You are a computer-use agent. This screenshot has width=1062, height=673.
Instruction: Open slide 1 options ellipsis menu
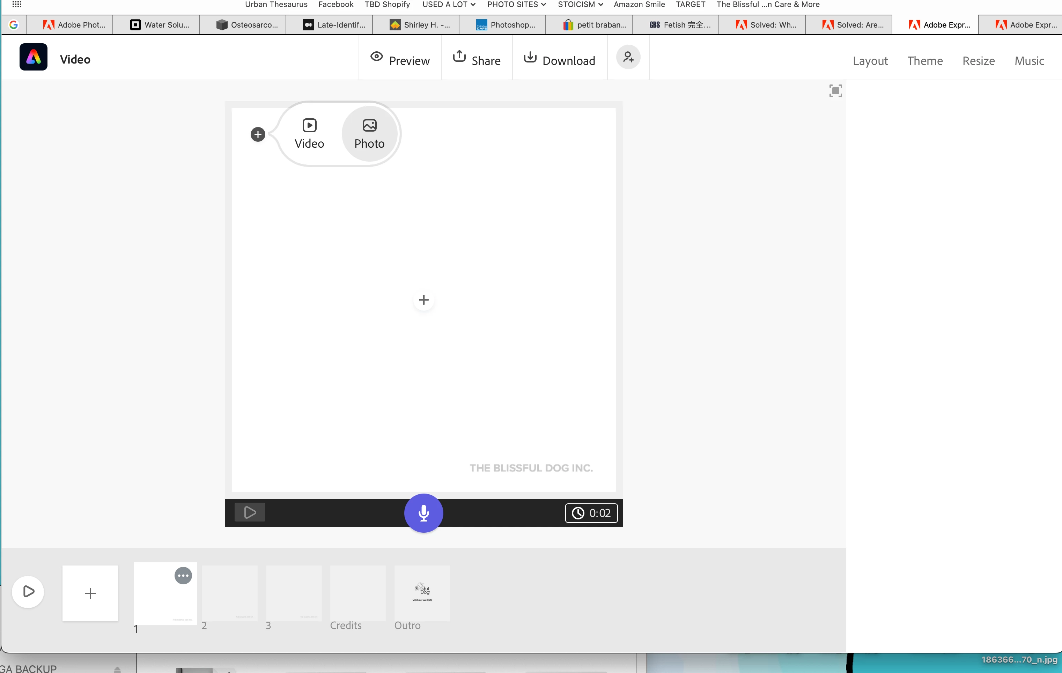point(183,576)
